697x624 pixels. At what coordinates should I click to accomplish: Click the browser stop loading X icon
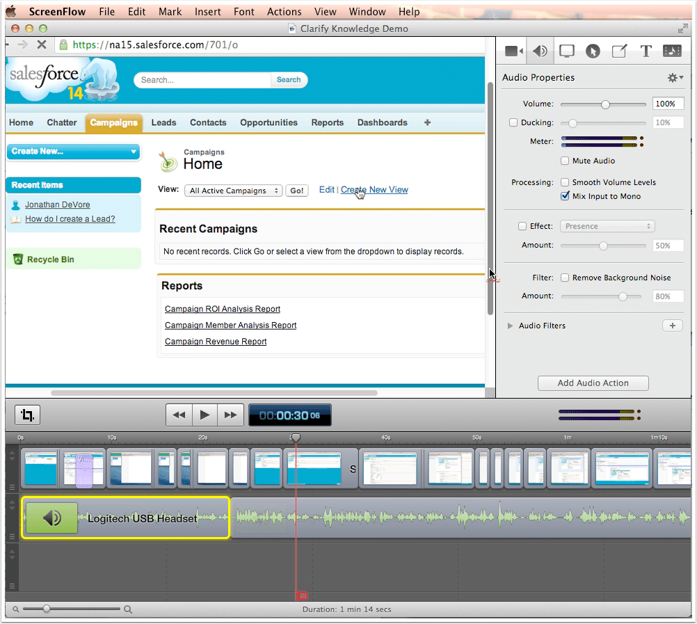(41, 45)
